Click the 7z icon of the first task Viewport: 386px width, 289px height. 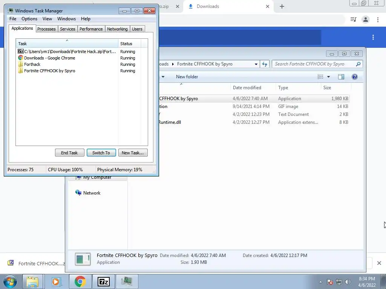click(x=21, y=51)
